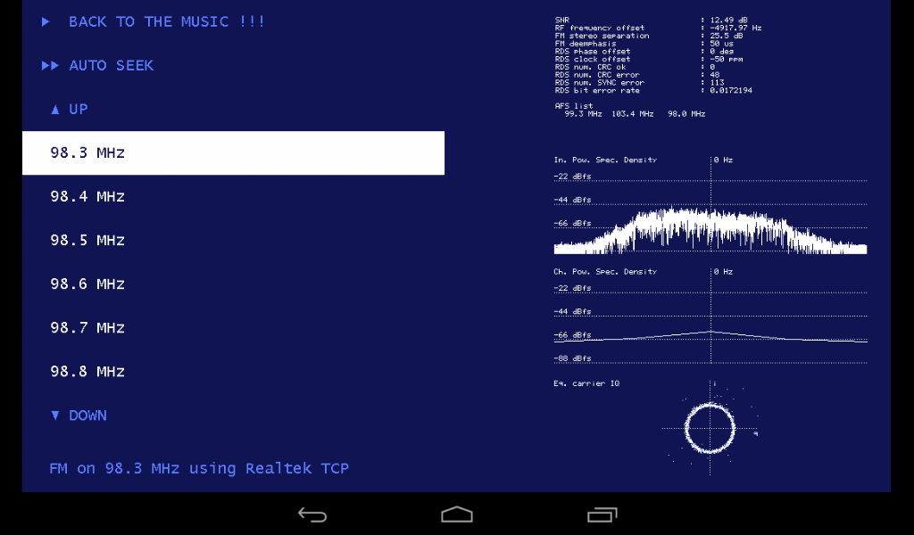This screenshot has height=535, width=914.
Task: Open Android Recent Apps overview
Action: pyautogui.click(x=602, y=514)
